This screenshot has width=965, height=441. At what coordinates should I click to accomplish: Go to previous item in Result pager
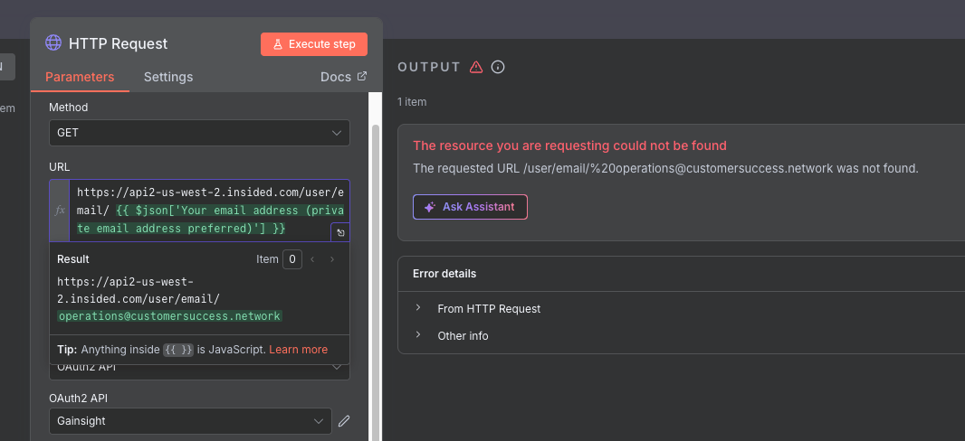click(x=313, y=259)
